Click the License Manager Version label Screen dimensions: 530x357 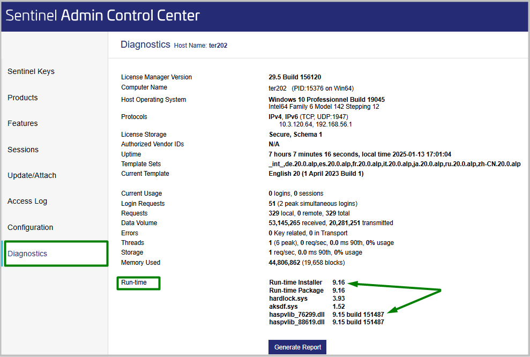click(x=156, y=77)
